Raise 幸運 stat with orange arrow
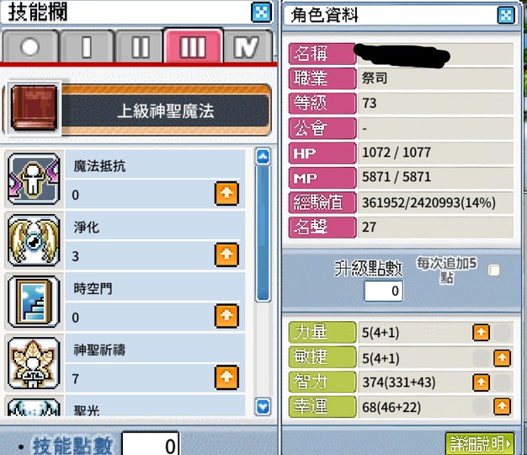Screen dimensions: 527x455 502,407
